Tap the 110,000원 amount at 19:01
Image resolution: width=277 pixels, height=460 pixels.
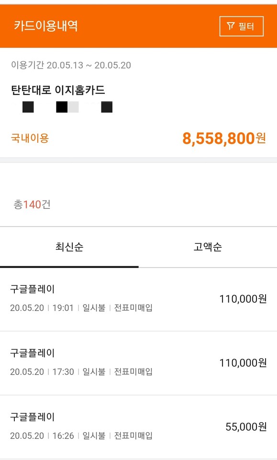click(243, 299)
